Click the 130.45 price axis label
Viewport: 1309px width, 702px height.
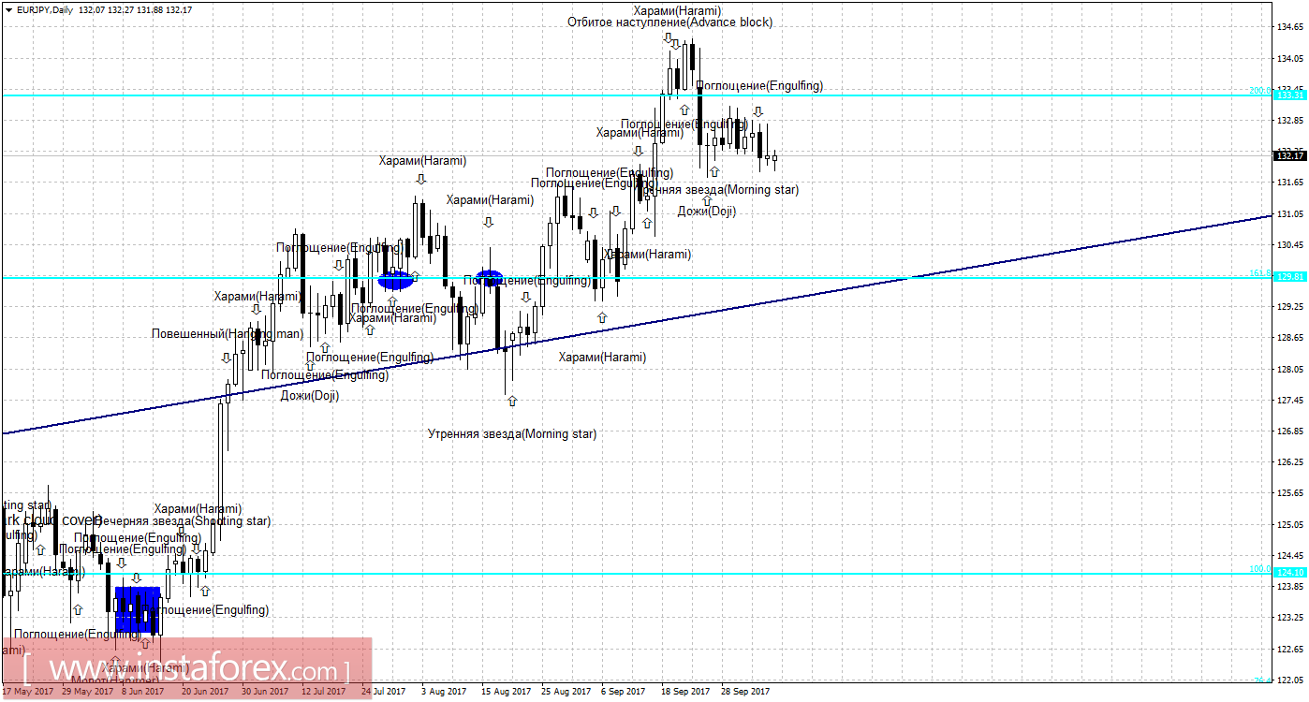(x=1290, y=245)
